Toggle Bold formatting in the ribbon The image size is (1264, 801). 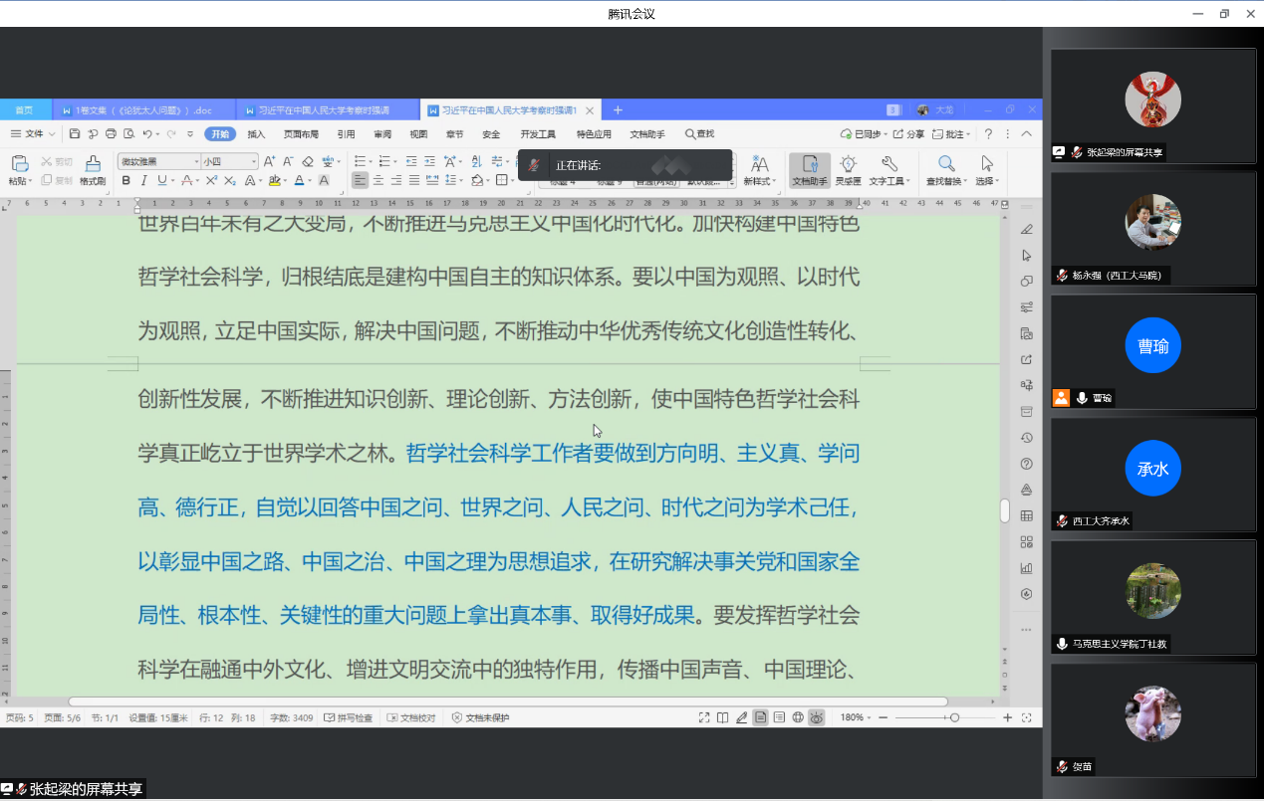tap(126, 181)
